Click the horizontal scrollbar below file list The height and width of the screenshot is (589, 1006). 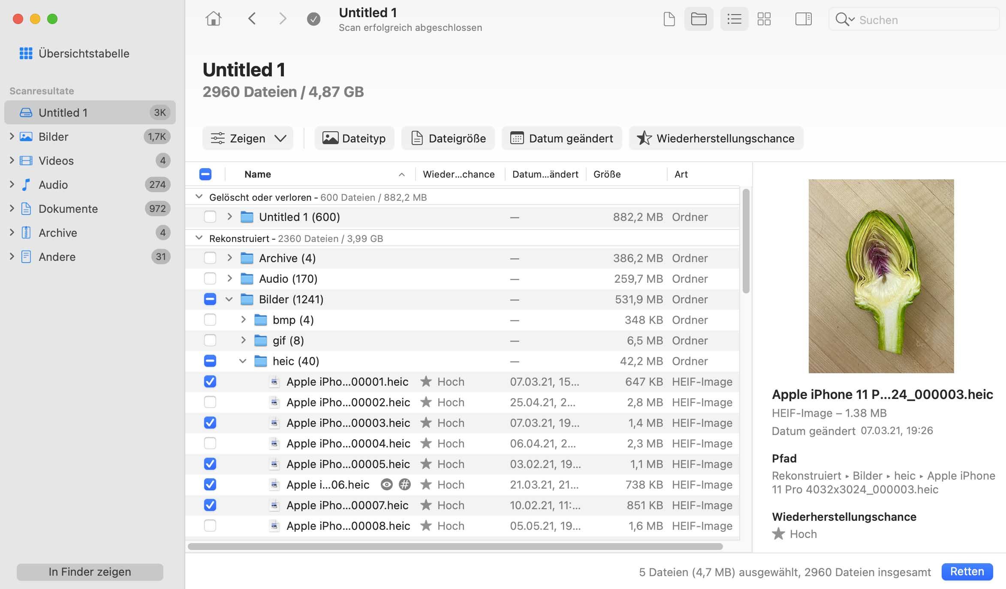pyautogui.click(x=455, y=547)
